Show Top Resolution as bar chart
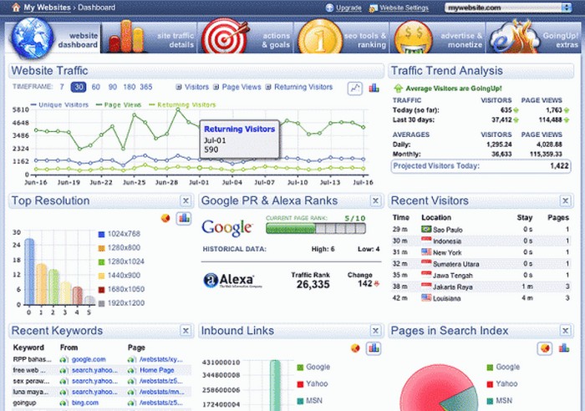This screenshot has height=411, width=585. pyautogui.click(x=184, y=218)
